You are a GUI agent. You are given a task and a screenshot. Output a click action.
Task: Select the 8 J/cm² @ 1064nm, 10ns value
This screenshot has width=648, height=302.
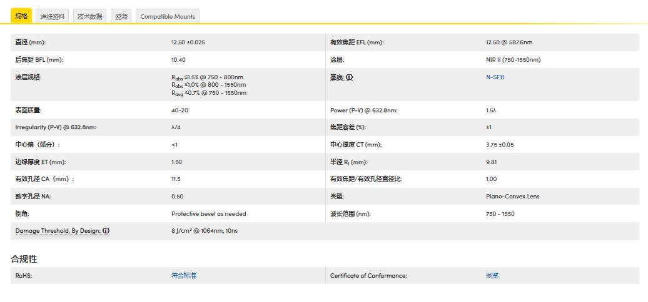coord(205,231)
